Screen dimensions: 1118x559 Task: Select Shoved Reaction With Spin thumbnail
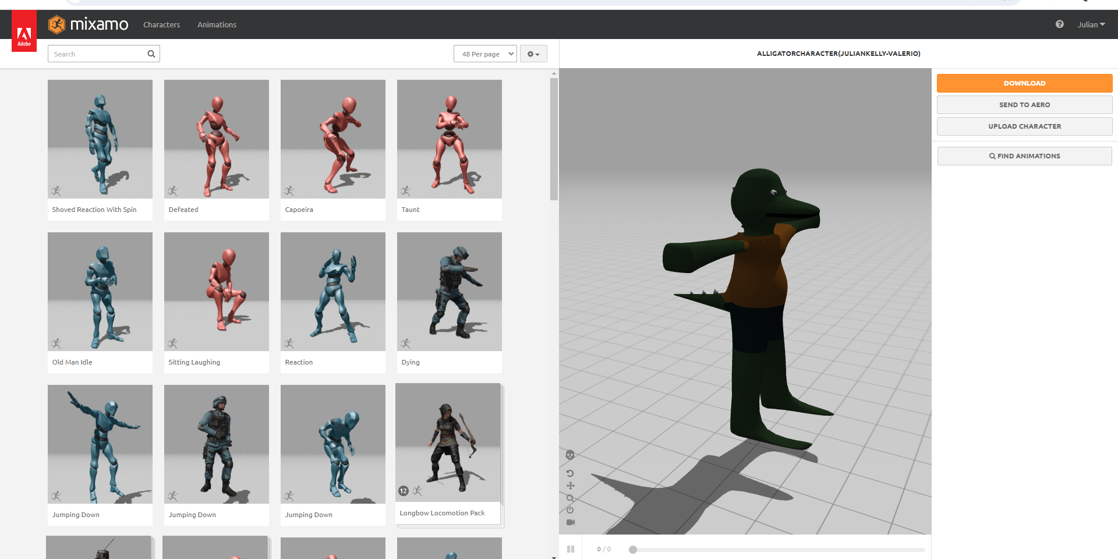point(100,139)
